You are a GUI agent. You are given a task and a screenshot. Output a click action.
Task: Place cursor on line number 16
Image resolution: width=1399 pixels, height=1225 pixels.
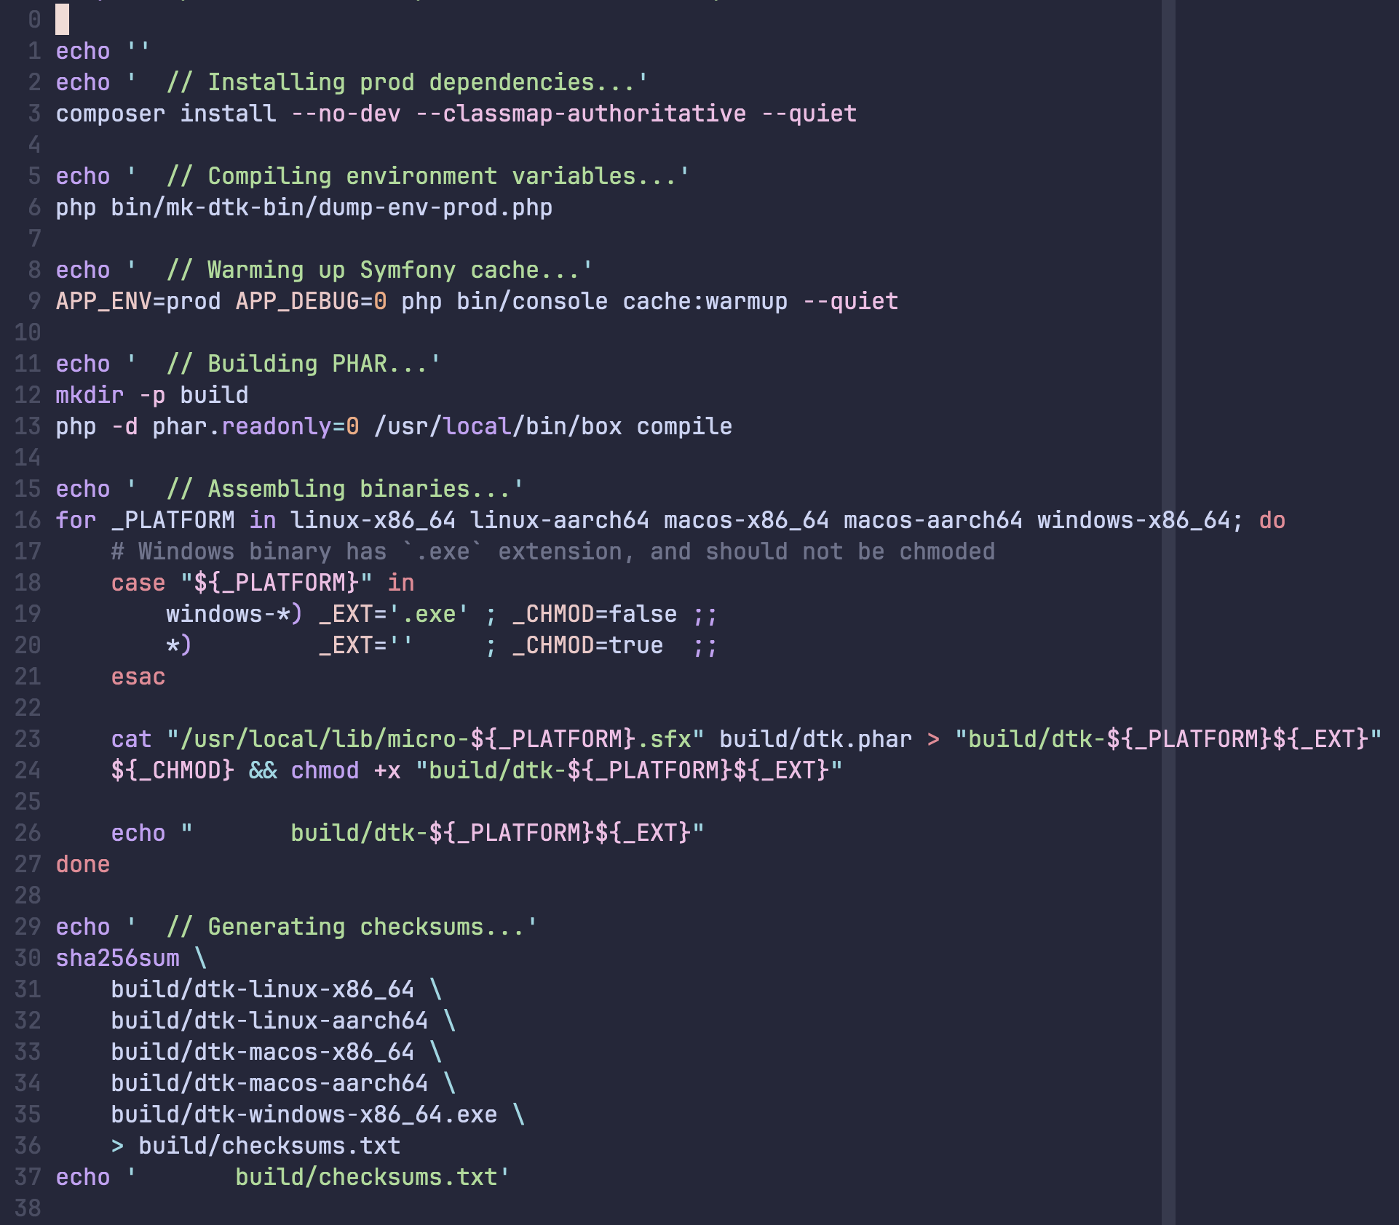[28, 520]
